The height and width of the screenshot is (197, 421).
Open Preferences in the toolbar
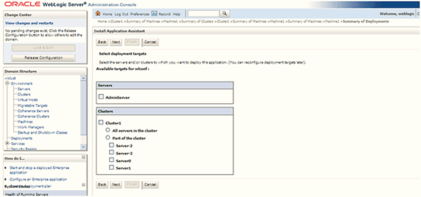point(140,14)
